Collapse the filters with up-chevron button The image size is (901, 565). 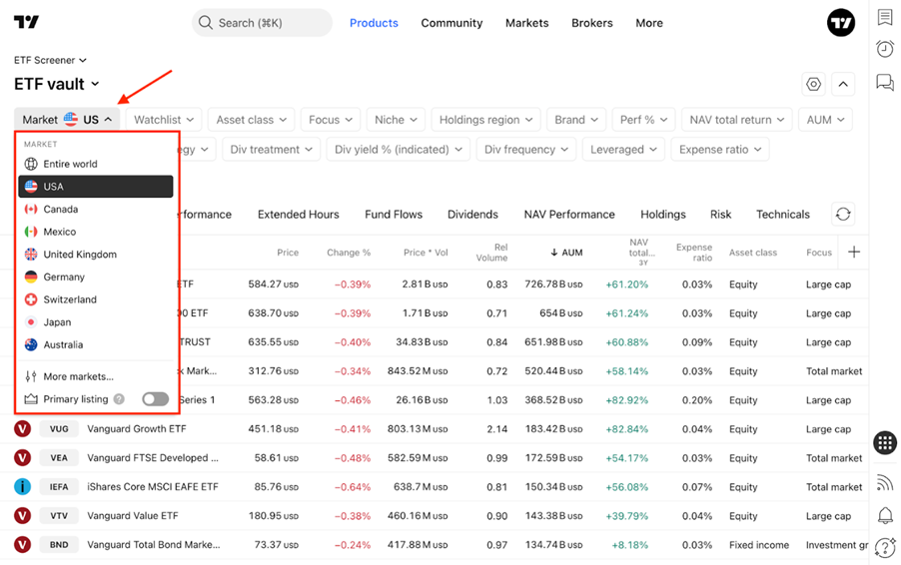tap(843, 85)
